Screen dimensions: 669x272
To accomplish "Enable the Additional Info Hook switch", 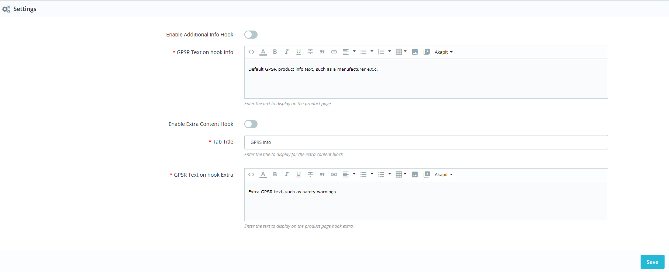I will click(x=251, y=35).
